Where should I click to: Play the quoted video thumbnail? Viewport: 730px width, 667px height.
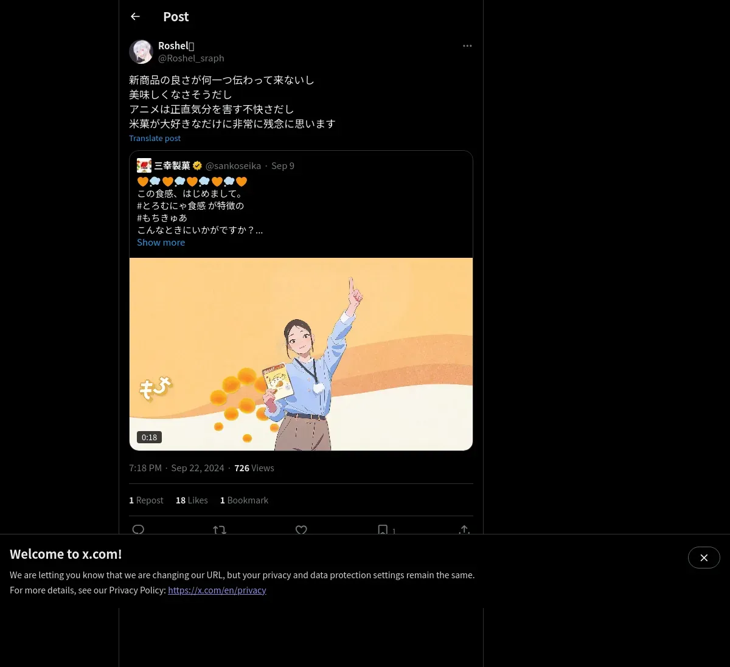click(301, 354)
